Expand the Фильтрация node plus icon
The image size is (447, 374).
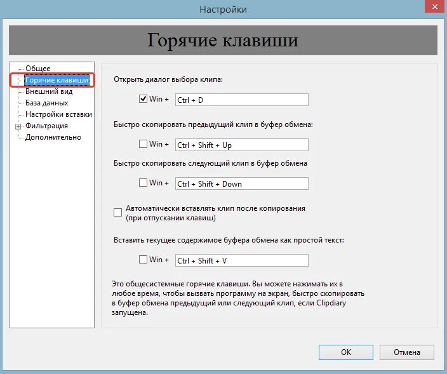tap(18, 126)
